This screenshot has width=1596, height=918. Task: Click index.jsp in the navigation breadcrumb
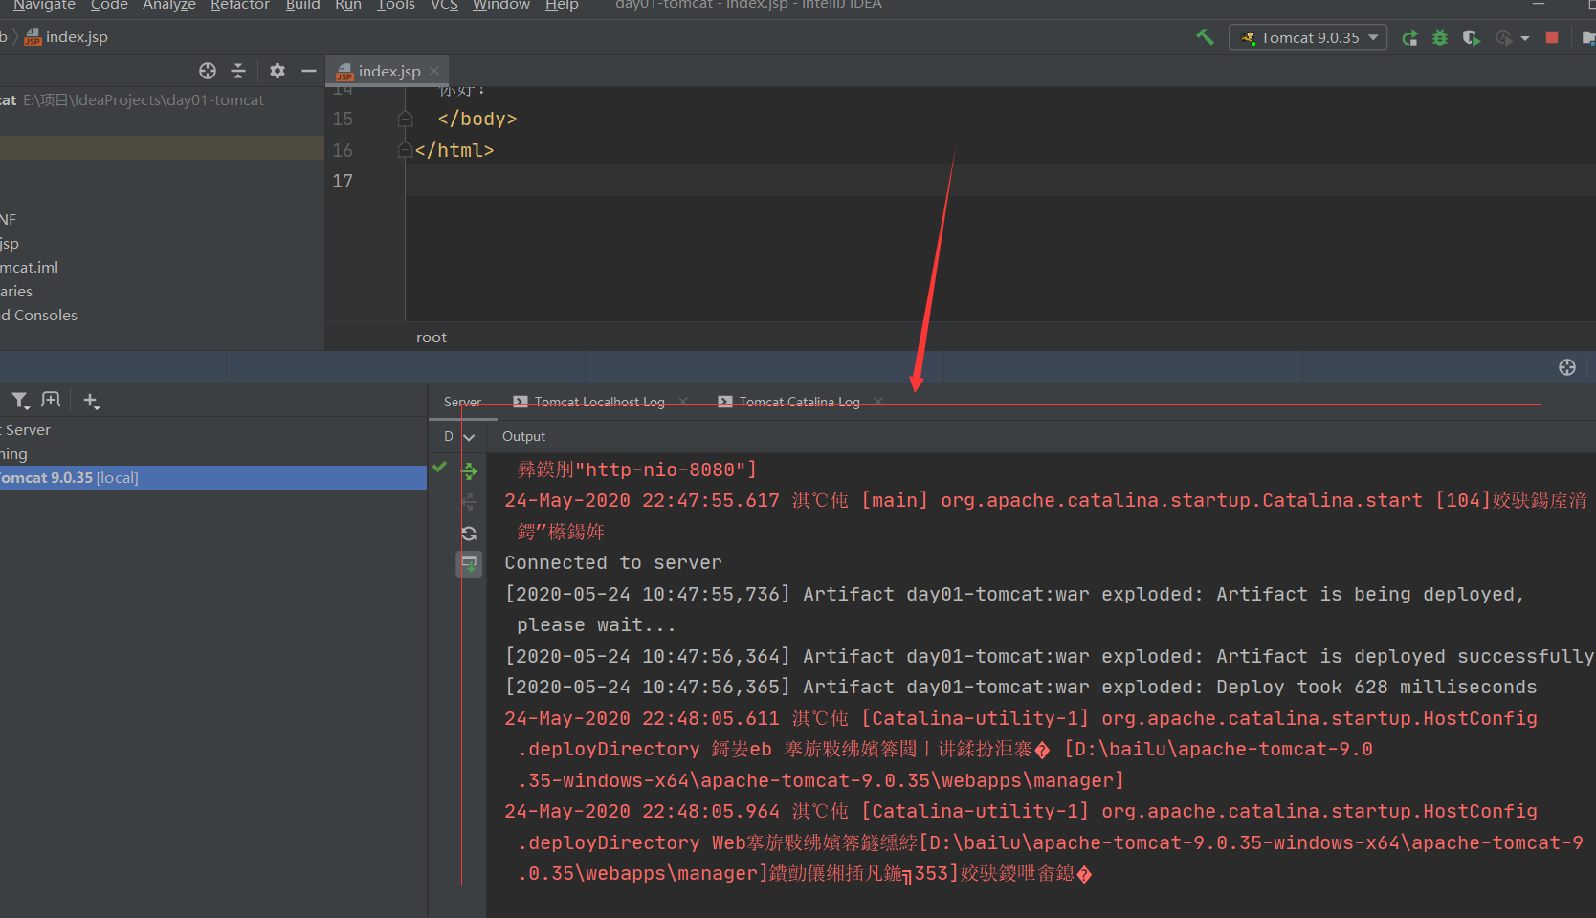[x=66, y=37]
